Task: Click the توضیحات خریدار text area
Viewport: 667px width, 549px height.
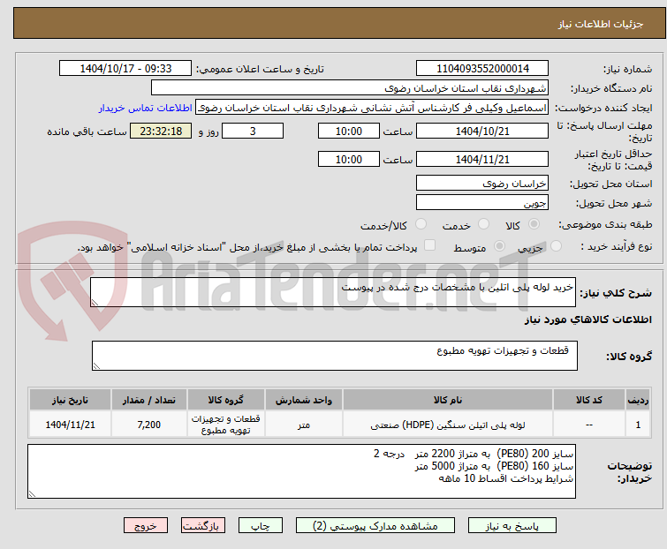Action: tap(301, 471)
